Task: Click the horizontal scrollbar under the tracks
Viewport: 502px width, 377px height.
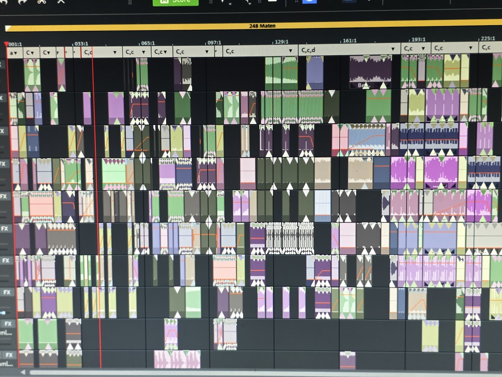Action: pyautogui.click(x=261, y=373)
